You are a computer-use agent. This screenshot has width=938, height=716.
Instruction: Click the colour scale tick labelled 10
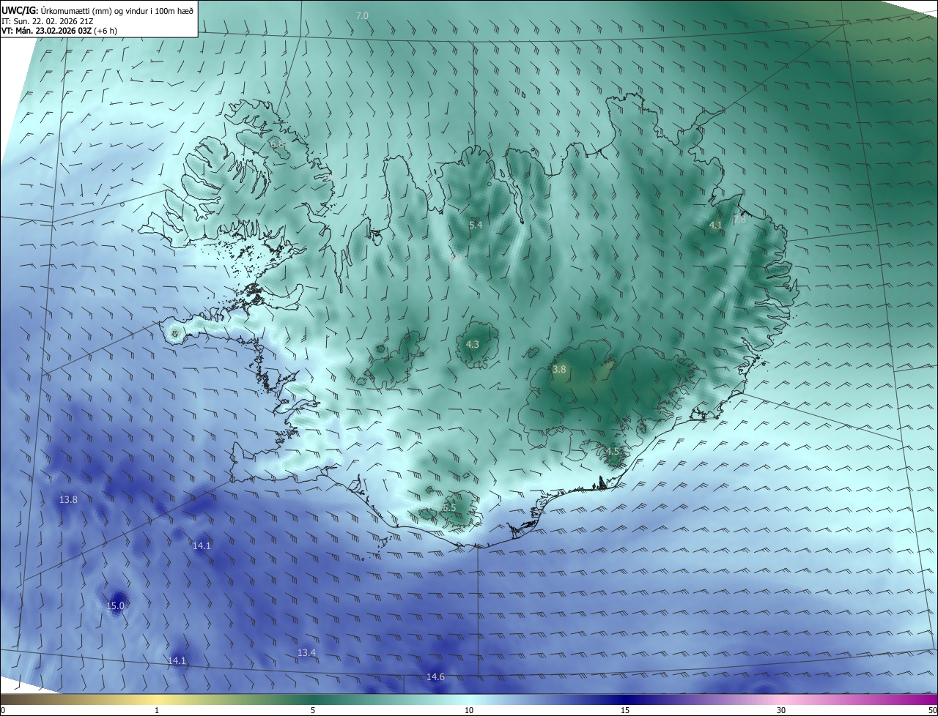click(x=469, y=710)
